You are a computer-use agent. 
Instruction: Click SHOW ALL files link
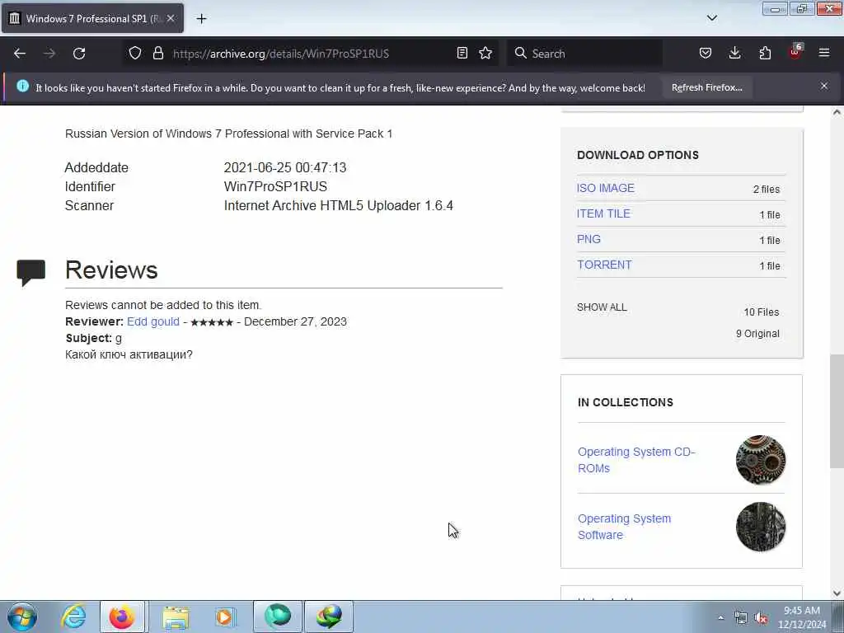coord(602,307)
